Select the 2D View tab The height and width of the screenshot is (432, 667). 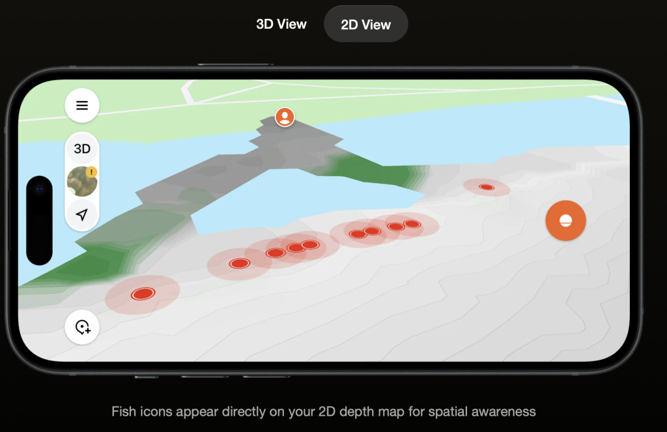[366, 24]
